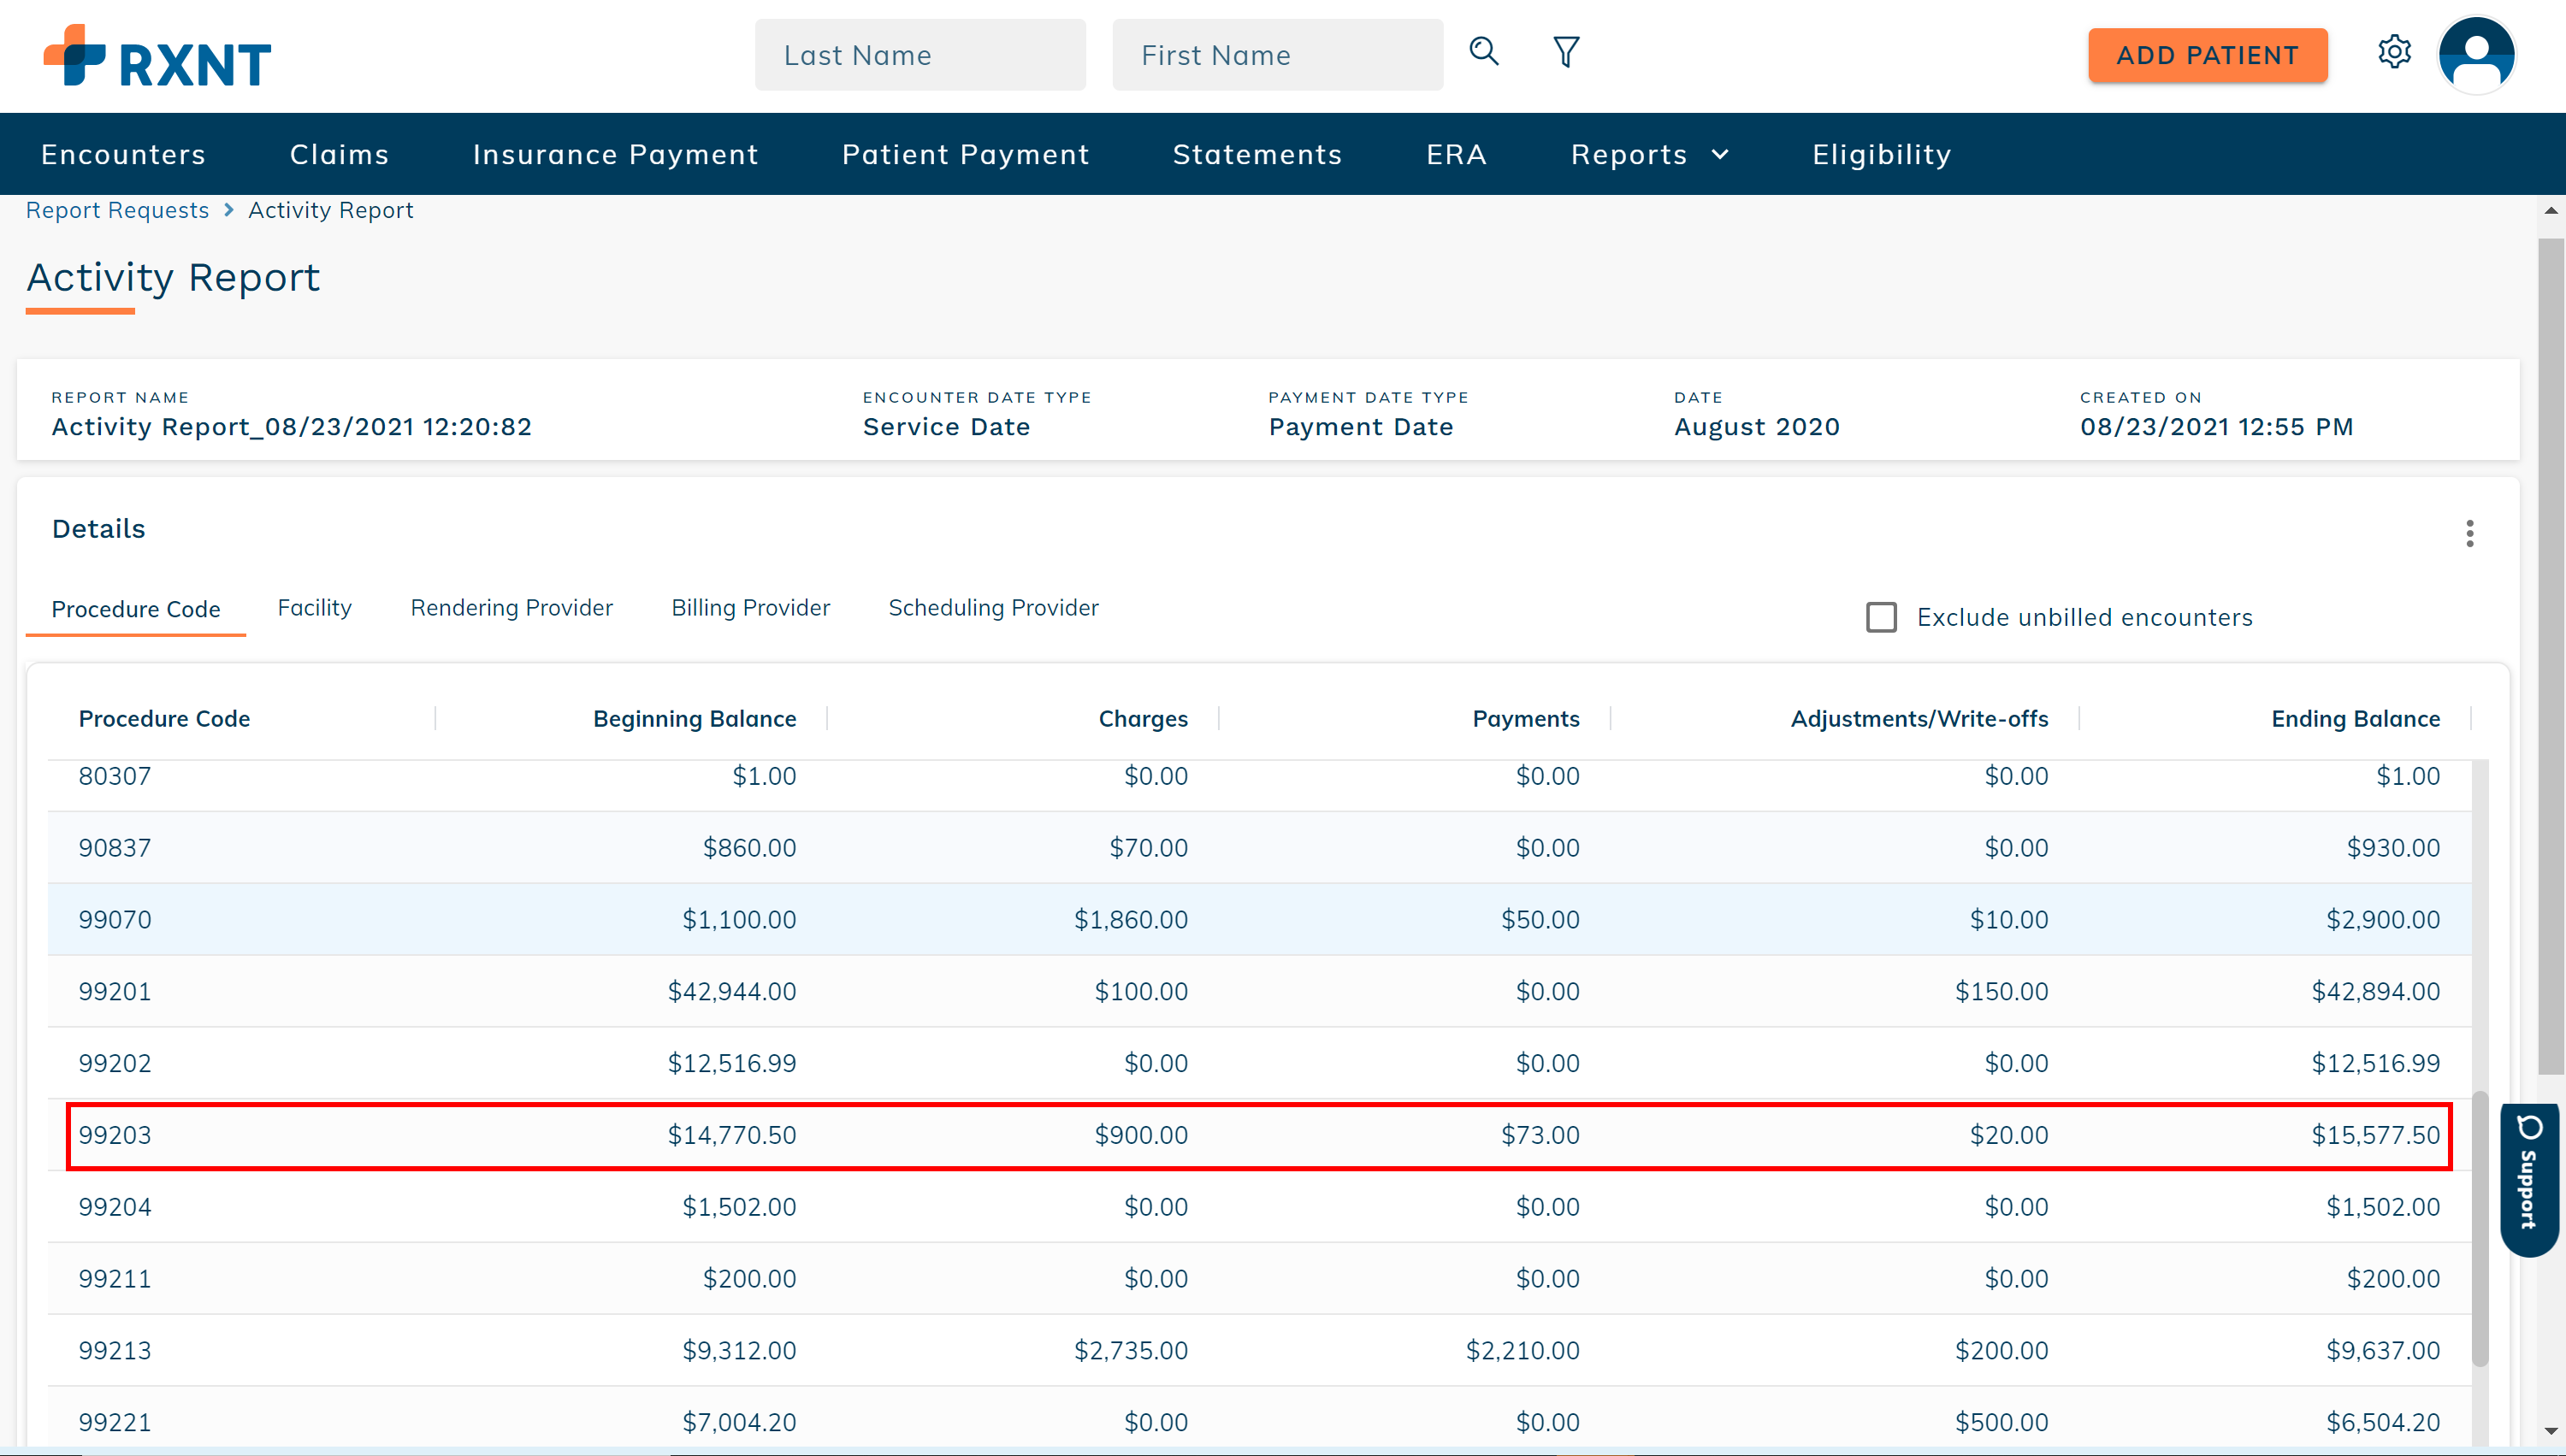The height and width of the screenshot is (1456, 2566).
Task: Open the Eligibility menu item
Action: 1882,154
